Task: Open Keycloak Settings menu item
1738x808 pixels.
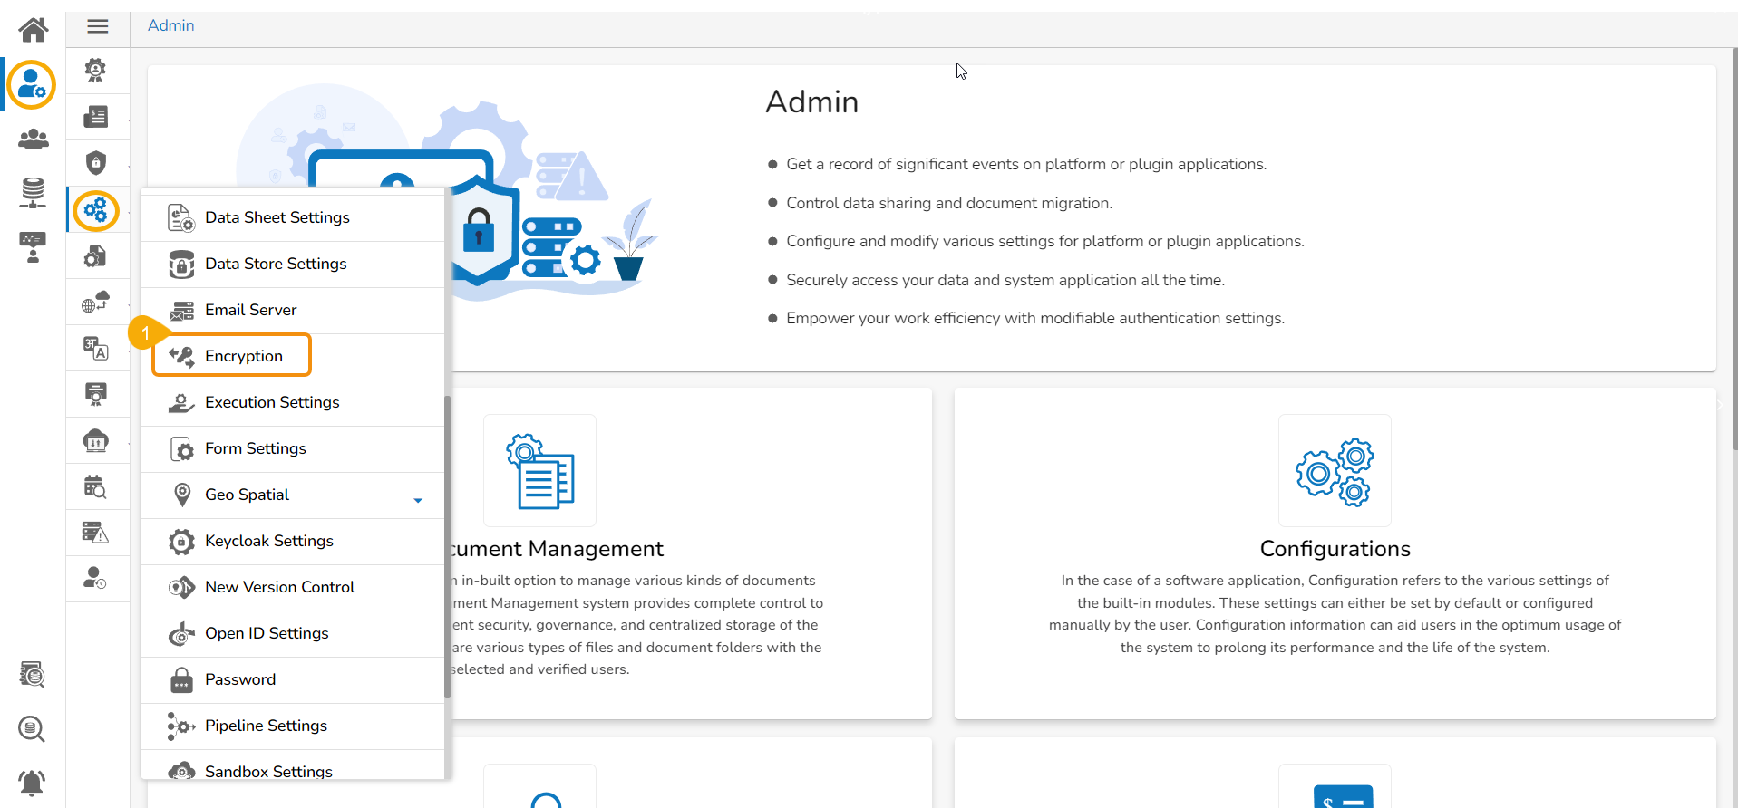Action: coord(292,541)
